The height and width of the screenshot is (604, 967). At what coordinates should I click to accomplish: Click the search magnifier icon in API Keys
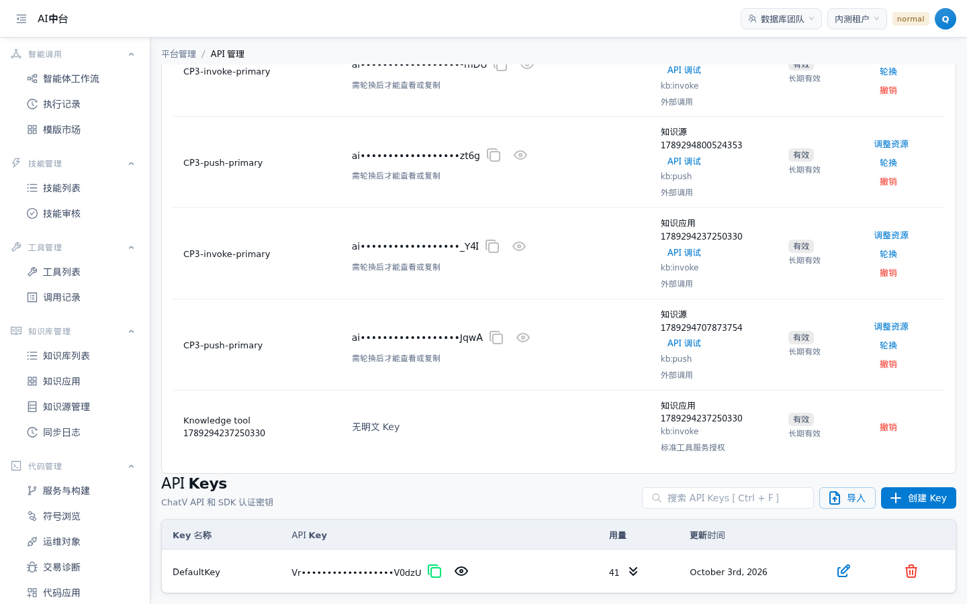coord(657,498)
